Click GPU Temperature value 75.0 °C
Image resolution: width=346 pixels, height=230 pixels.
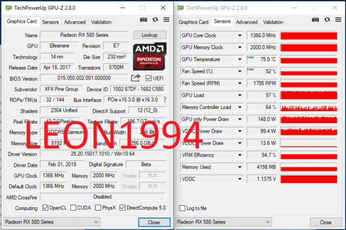pyautogui.click(x=262, y=59)
